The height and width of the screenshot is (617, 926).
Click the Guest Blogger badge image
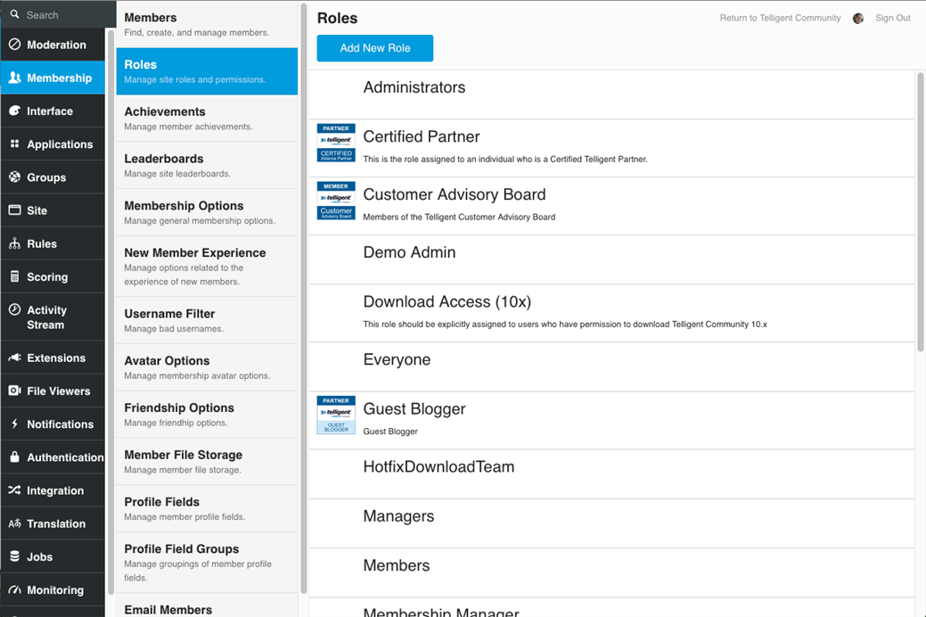click(336, 415)
